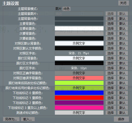Click 选择 for 对照区字体
The width and height of the screenshot is (132, 123).
click(111, 53)
